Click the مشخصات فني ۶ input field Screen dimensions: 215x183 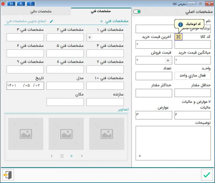(25, 53)
